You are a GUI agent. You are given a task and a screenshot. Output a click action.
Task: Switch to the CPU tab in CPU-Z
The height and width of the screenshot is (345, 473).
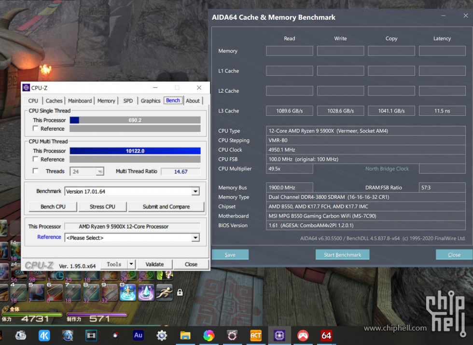(x=33, y=101)
